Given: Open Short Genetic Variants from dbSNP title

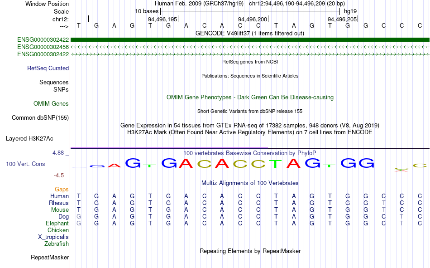Looking at the screenshot, I should (250, 111).
